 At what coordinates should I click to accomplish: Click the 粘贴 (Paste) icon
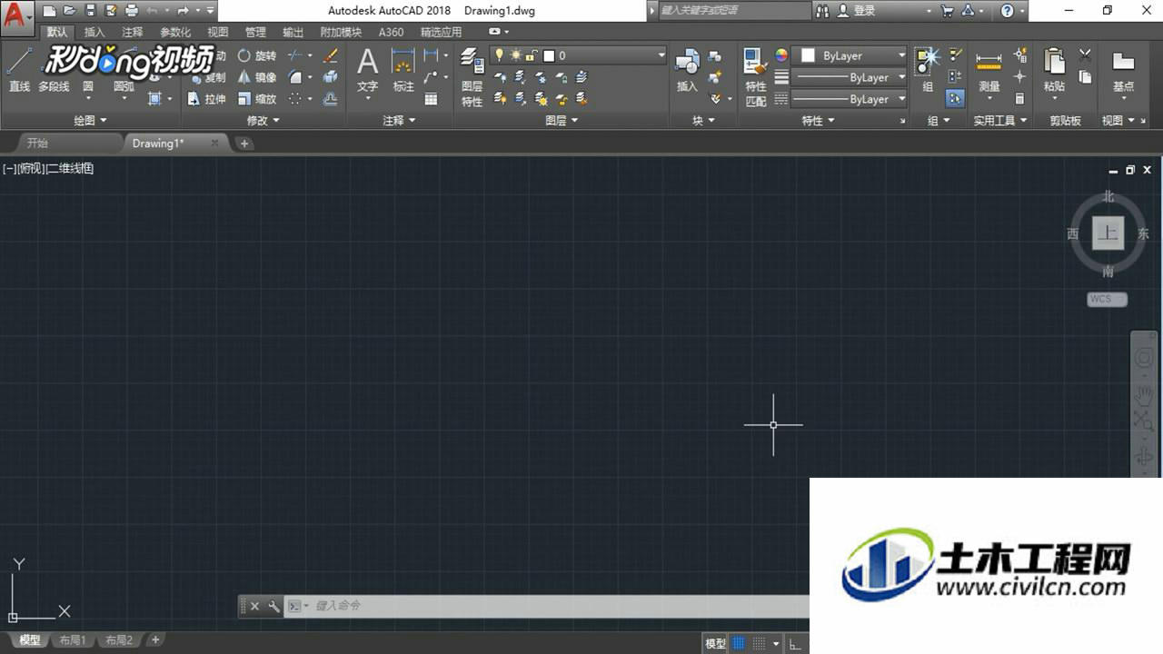pos(1054,71)
